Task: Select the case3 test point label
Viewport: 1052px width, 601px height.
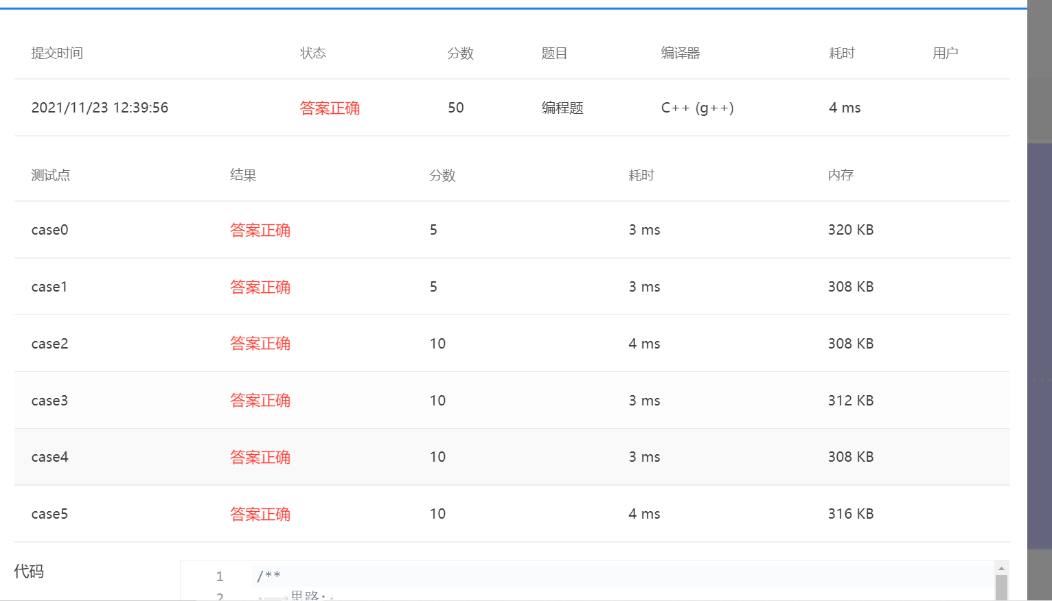Action: (49, 401)
